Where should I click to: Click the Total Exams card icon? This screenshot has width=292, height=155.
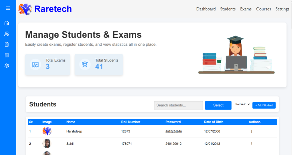pyautogui.click(x=35, y=64)
